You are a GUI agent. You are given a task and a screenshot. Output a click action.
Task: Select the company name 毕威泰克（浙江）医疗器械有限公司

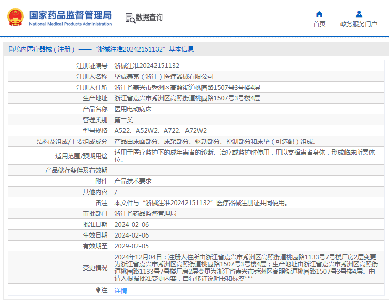click(x=164, y=77)
